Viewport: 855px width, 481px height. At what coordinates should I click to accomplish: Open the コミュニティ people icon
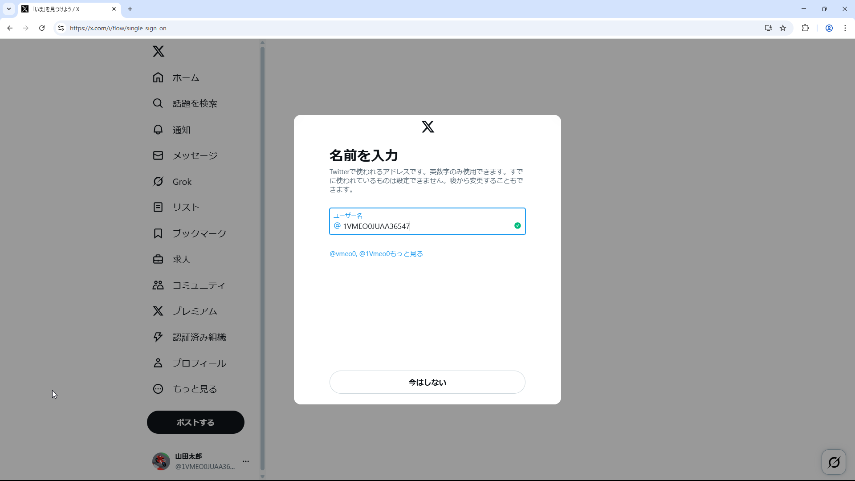click(x=158, y=285)
